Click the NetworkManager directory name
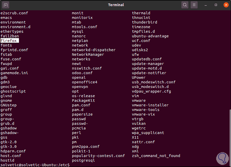This screenshot has width=231, height=167. 88,54
